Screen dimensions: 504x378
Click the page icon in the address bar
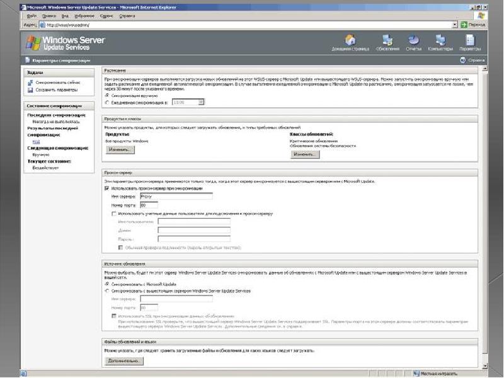coord(42,25)
